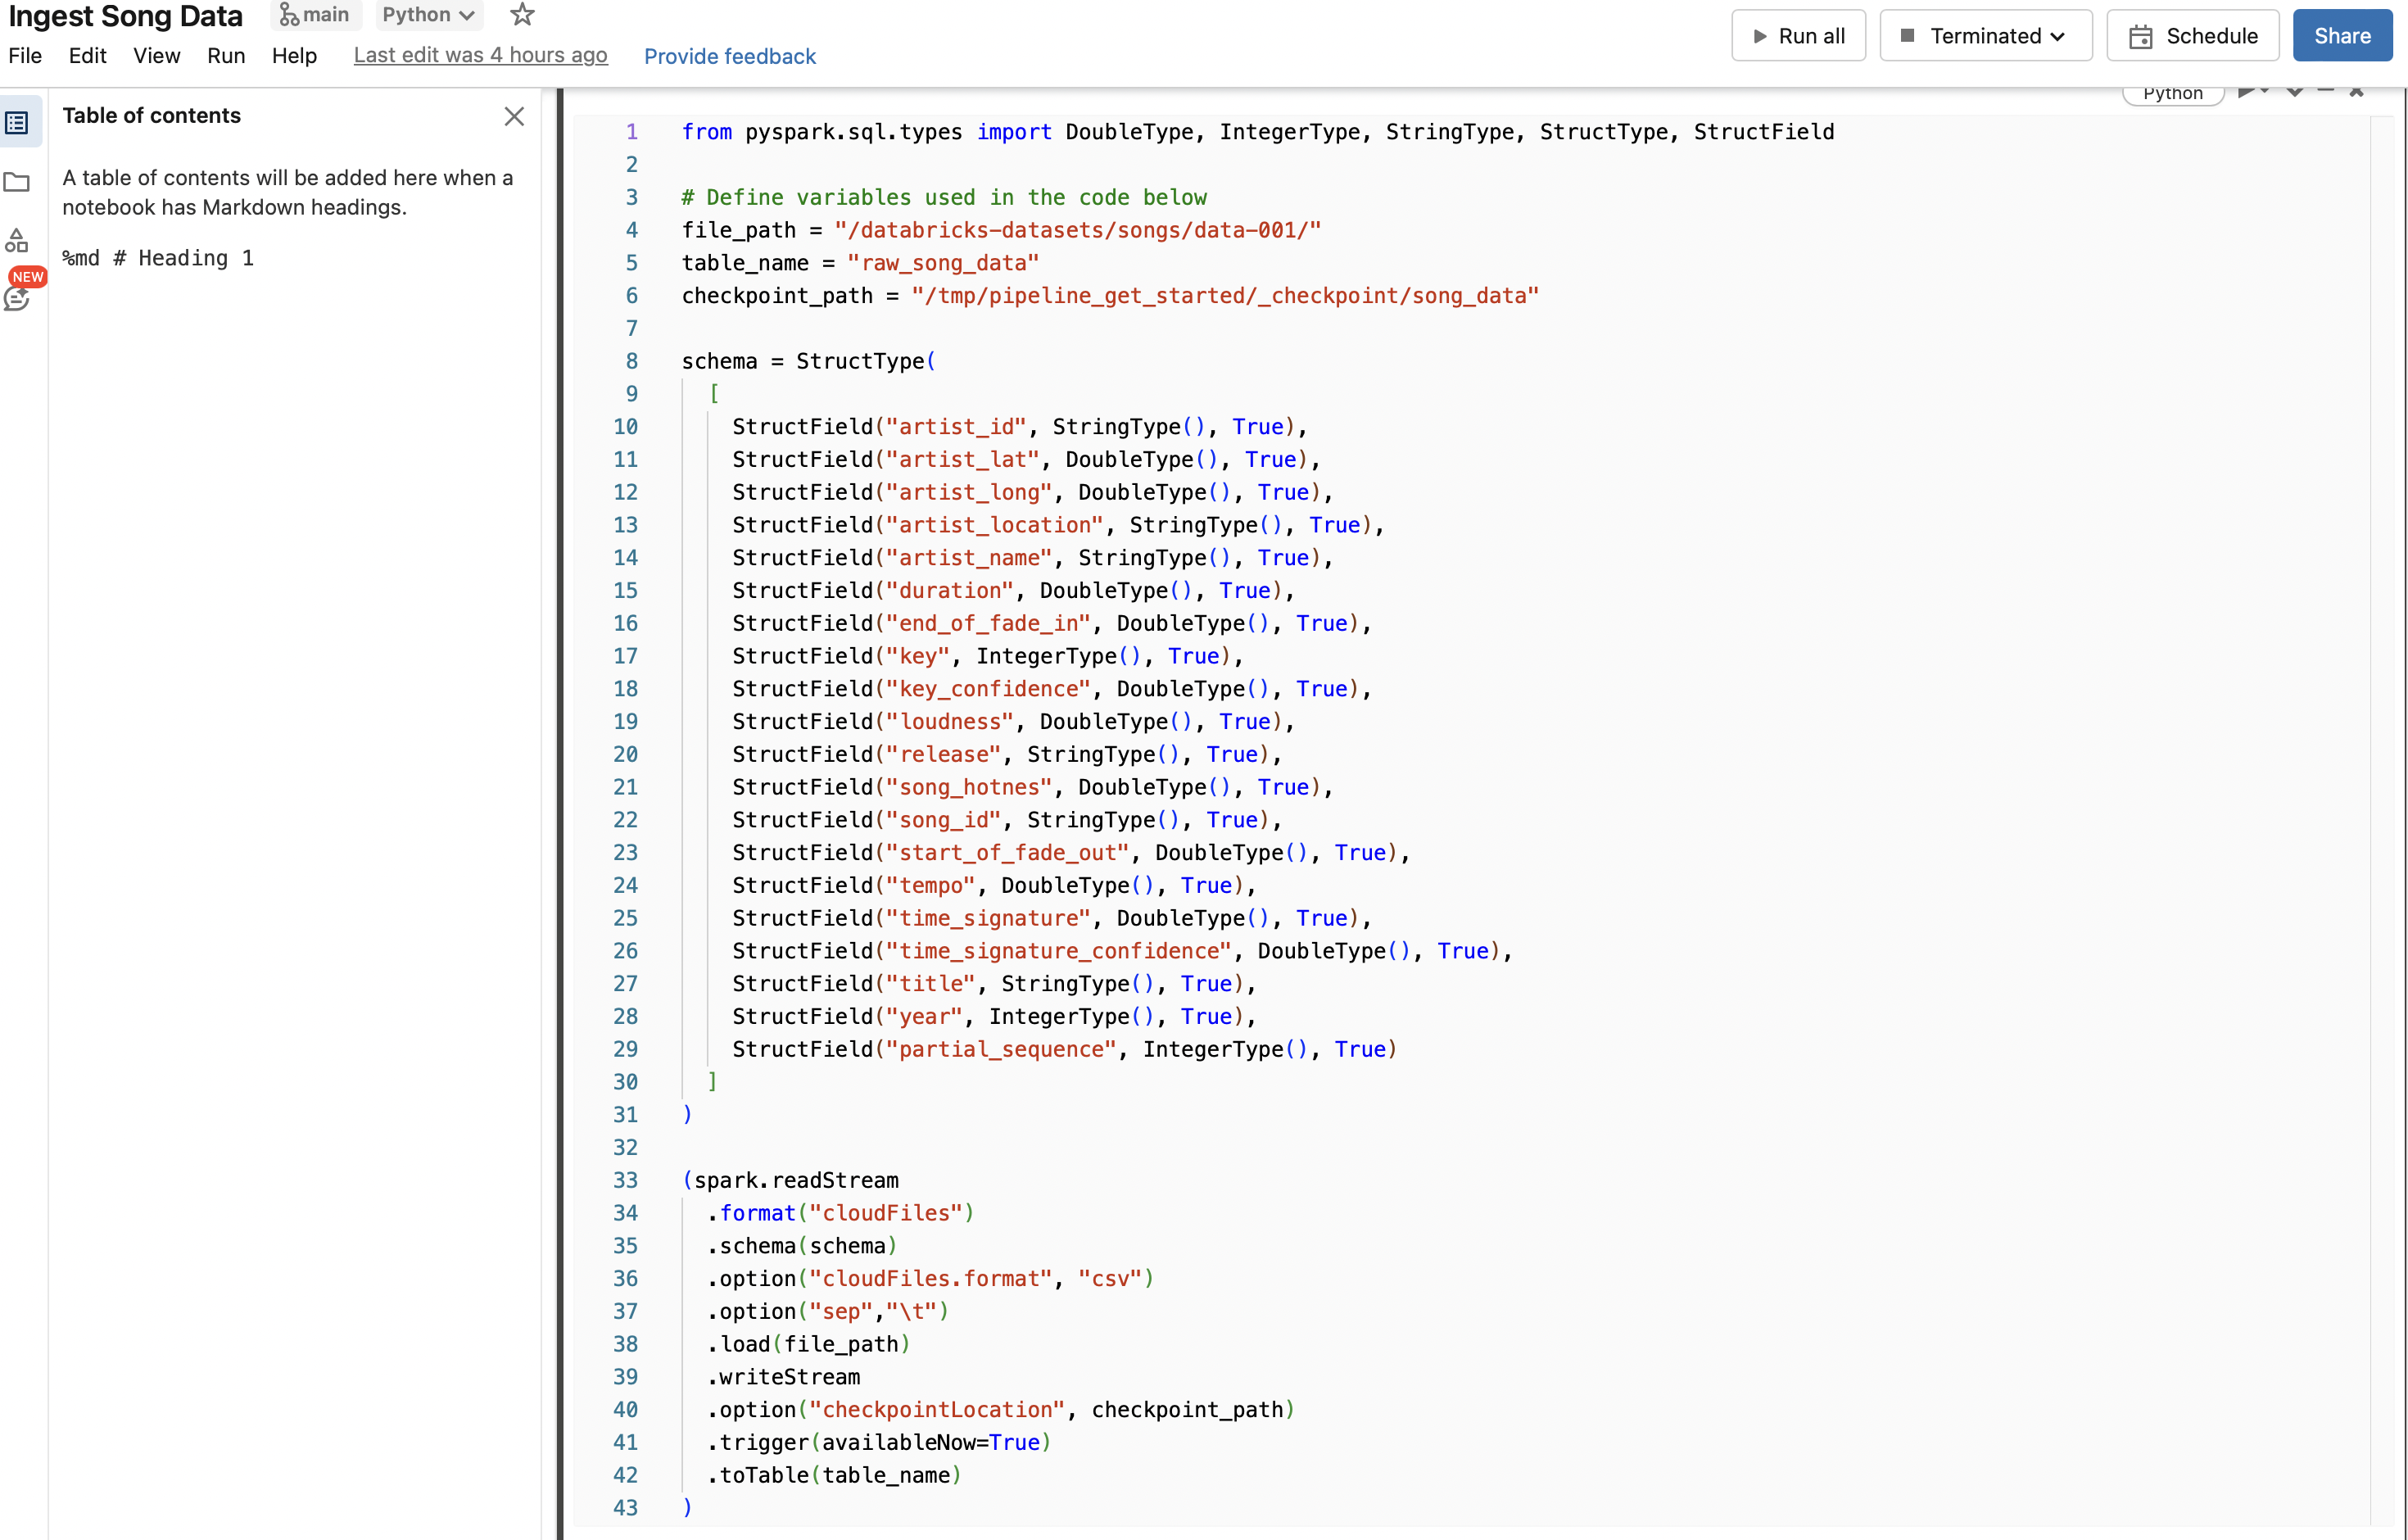Click the Provide feedback link
2408x1540 pixels.
point(730,56)
